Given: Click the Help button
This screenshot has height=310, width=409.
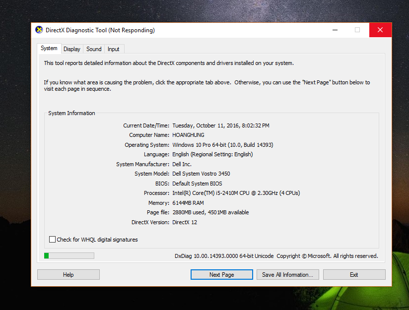Looking at the screenshot, I should point(68,275).
